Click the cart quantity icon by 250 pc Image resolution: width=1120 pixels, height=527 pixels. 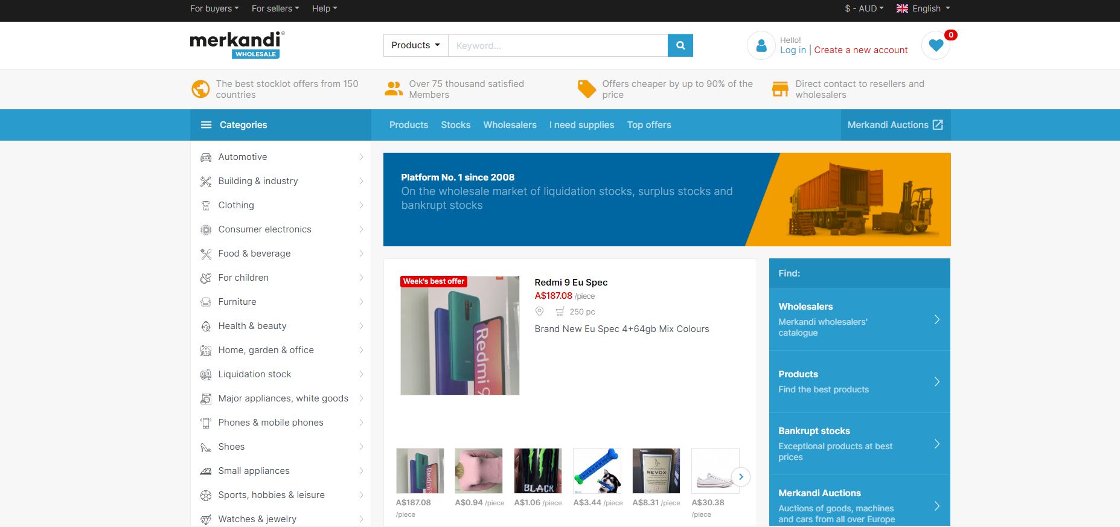pyautogui.click(x=560, y=312)
